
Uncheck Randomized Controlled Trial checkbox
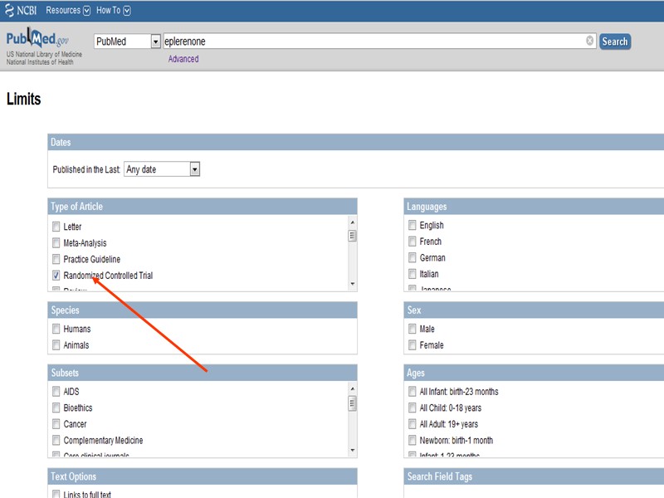pyautogui.click(x=56, y=276)
